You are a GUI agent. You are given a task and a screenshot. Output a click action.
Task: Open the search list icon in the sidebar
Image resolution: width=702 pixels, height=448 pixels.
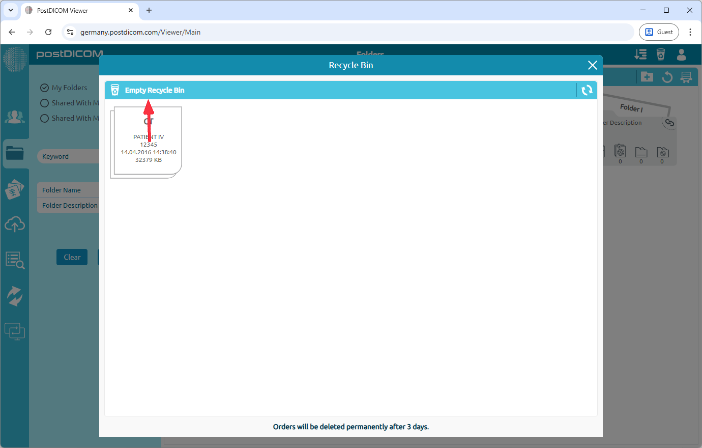point(15,260)
